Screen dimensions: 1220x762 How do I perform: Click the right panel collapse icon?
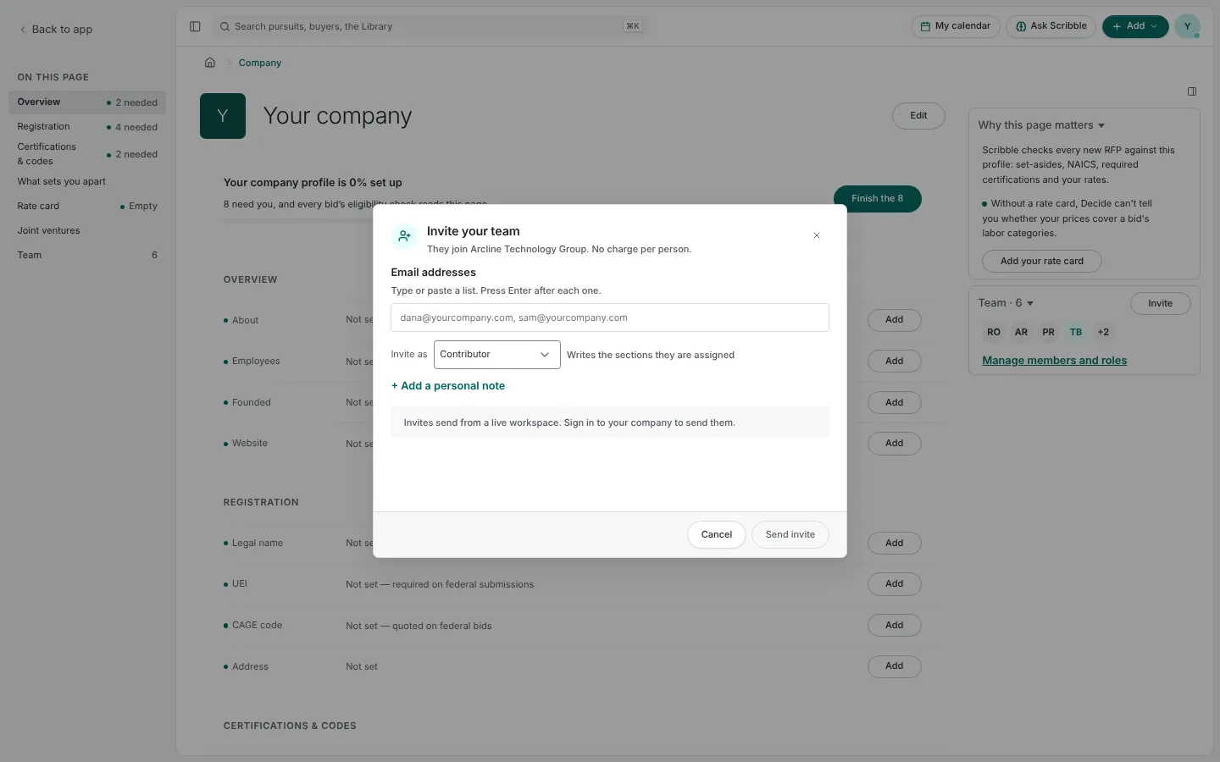point(1192,91)
